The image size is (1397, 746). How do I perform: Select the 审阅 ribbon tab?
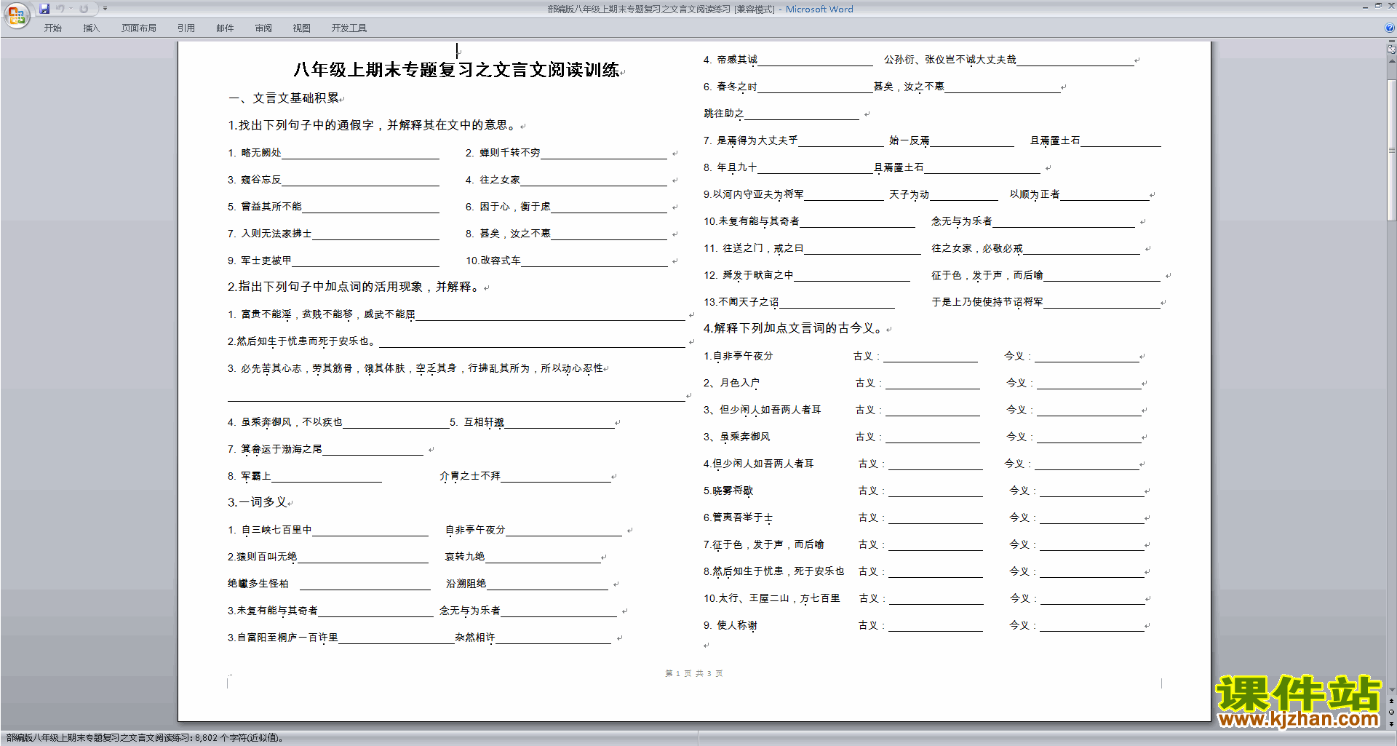263,28
